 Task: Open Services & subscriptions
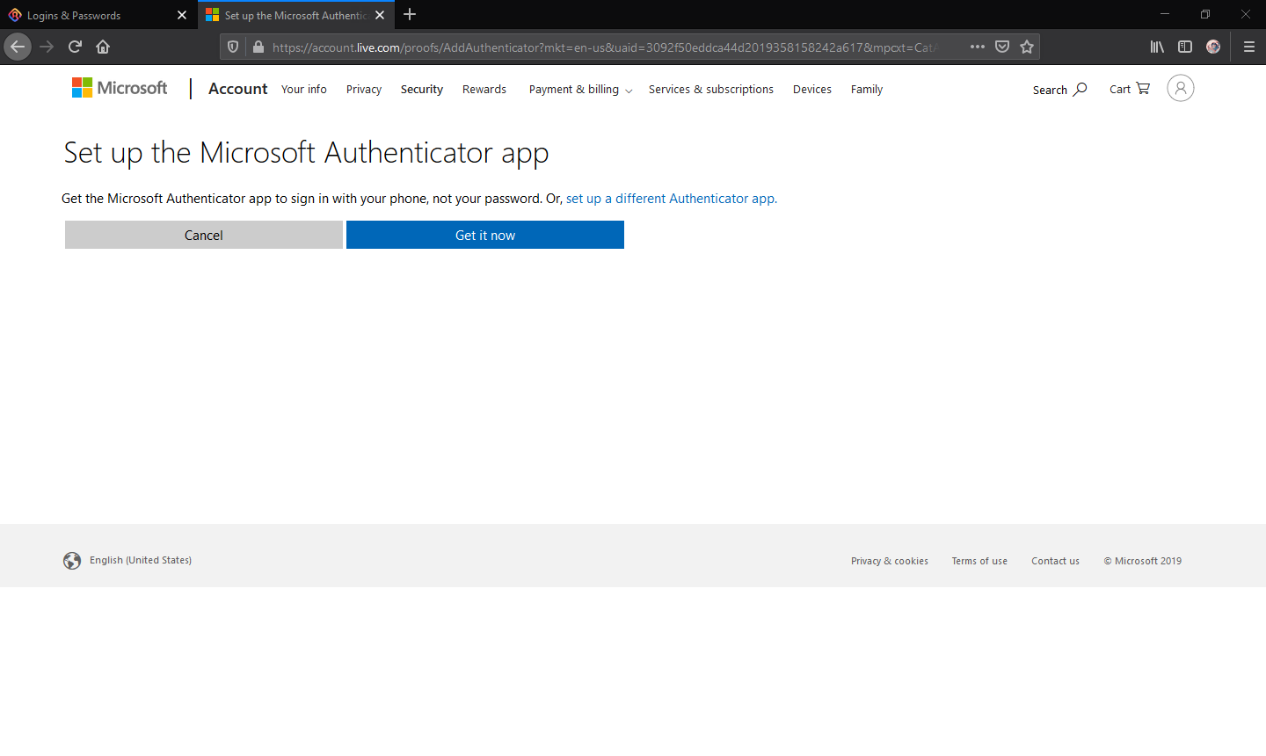[711, 90]
